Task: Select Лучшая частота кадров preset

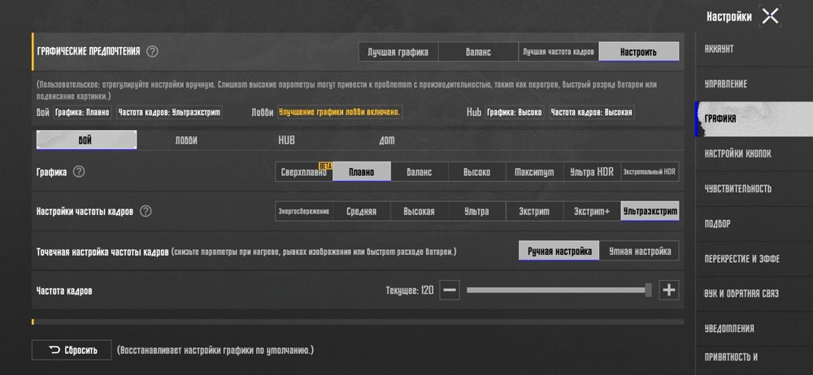Action: pos(559,52)
